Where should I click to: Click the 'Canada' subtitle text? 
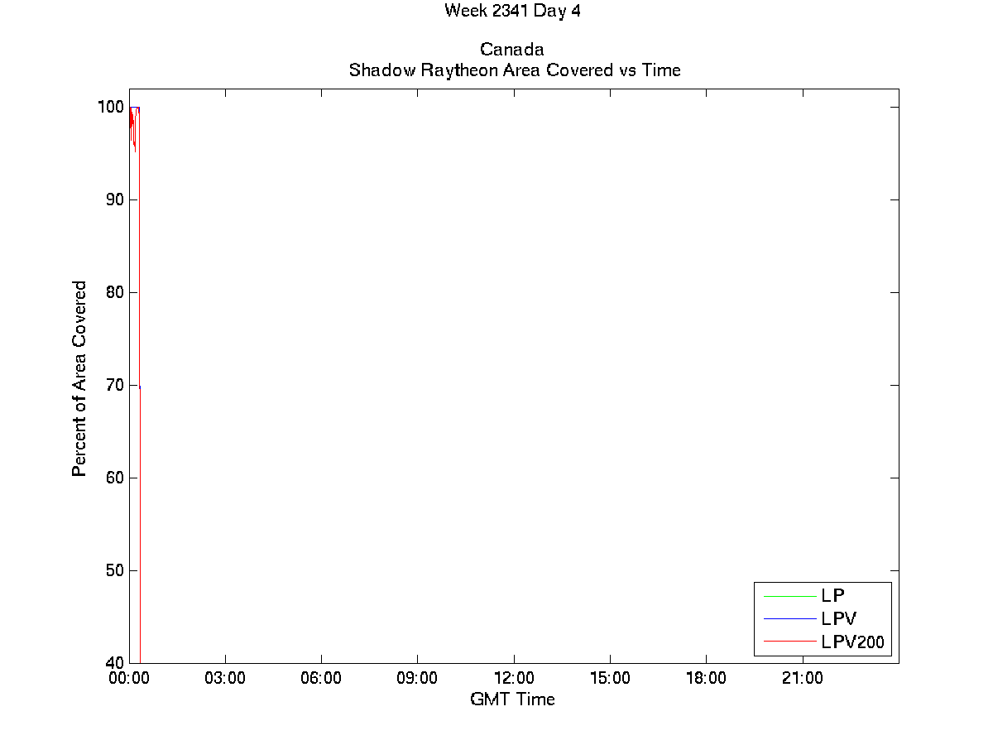(x=511, y=50)
